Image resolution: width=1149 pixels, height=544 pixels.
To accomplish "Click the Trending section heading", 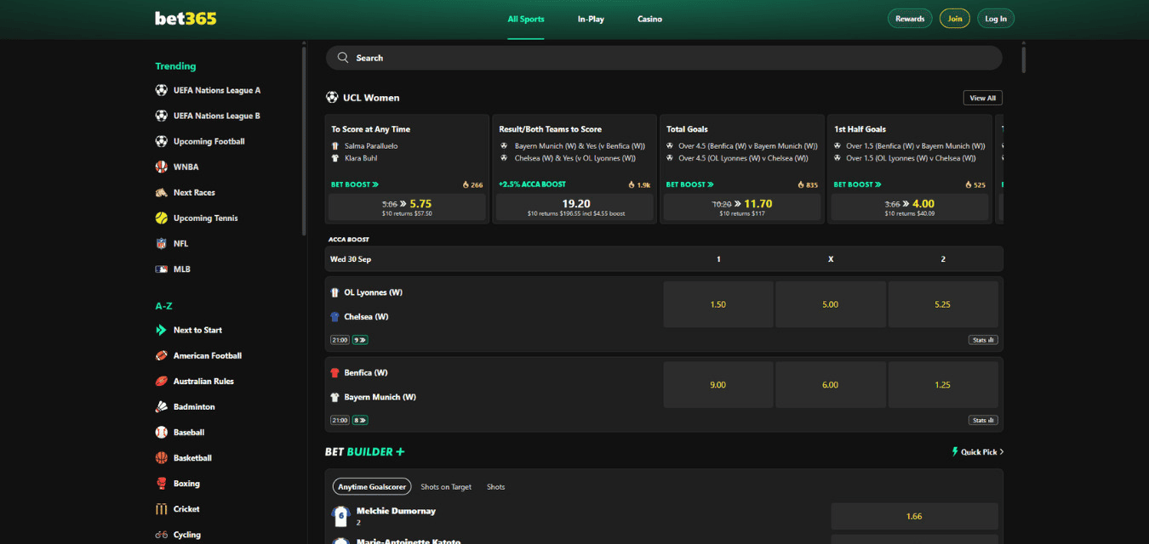I will coord(175,66).
